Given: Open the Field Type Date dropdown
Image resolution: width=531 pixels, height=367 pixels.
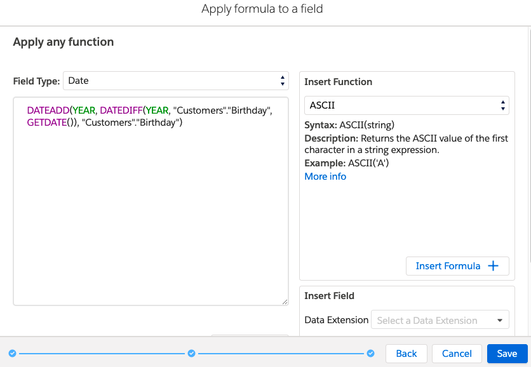Looking at the screenshot, I should click(176, 81).
